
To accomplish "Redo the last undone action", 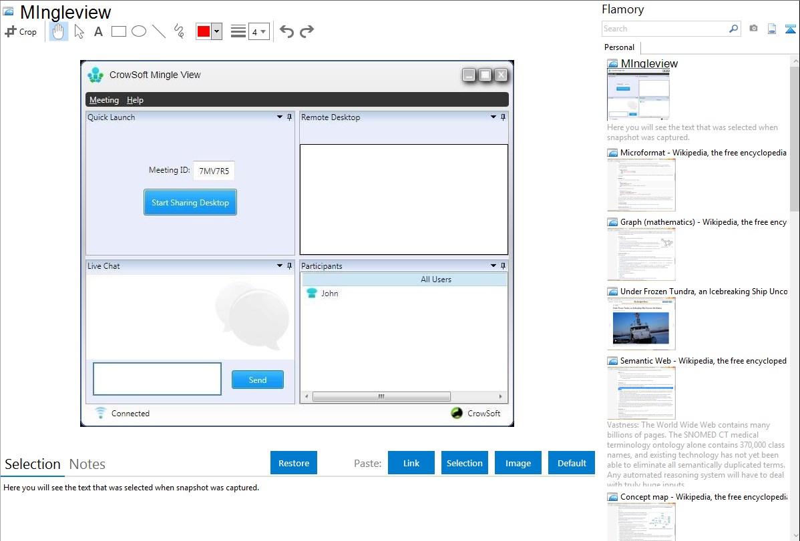I will pos(307,31).
